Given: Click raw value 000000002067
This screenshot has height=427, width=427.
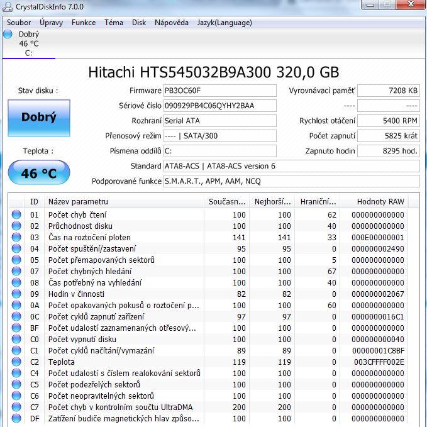Looking at the screenshot, I should coord(378,294).
